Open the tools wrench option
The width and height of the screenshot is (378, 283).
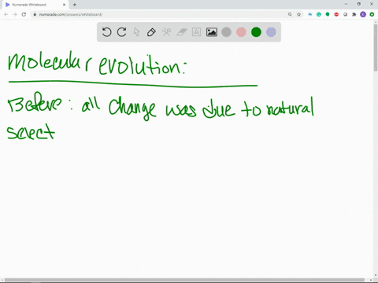[166, 32]
